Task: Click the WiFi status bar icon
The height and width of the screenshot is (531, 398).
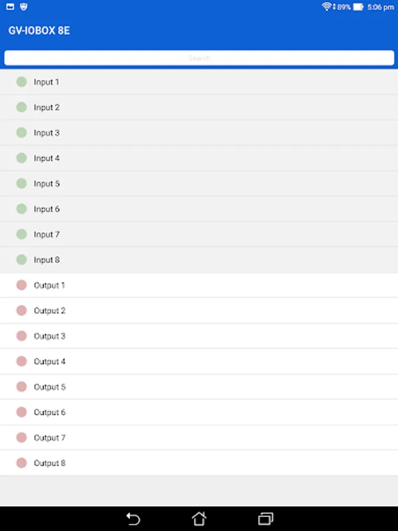Action: (326, 7)
